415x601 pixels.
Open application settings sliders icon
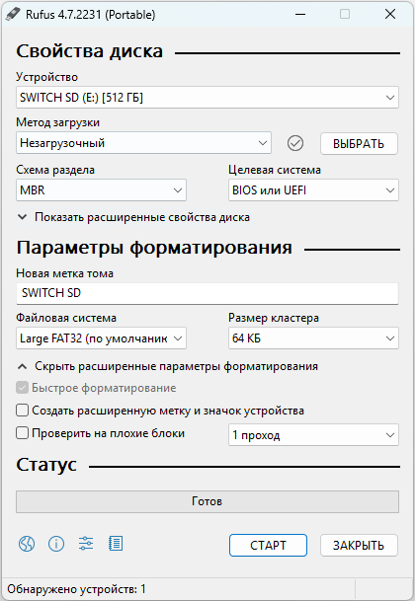86,543
